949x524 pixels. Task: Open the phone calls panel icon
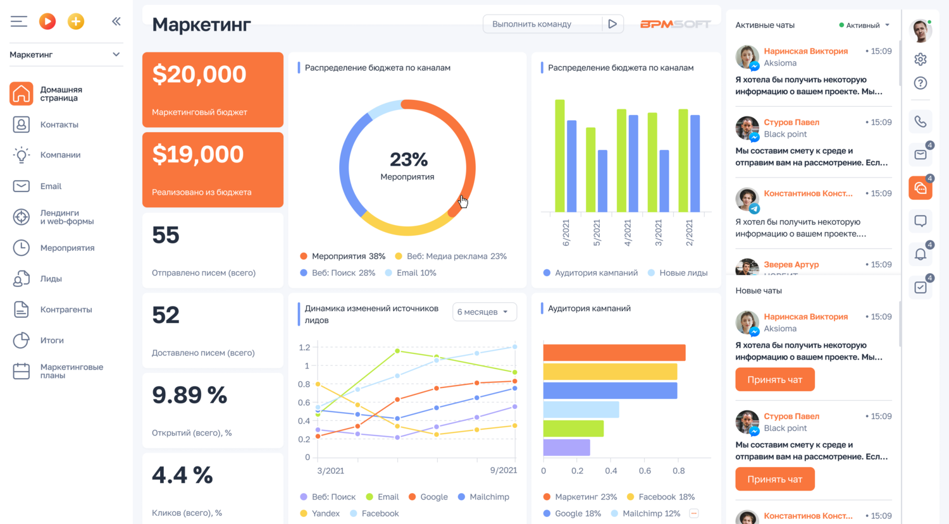pos(921,121)
